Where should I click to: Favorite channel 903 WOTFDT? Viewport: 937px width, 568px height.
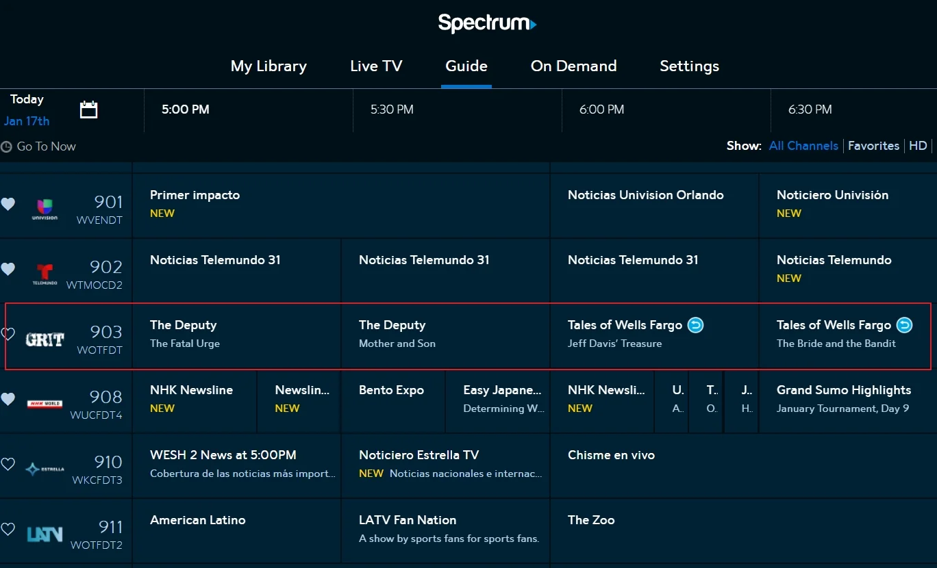pos(8,335)
